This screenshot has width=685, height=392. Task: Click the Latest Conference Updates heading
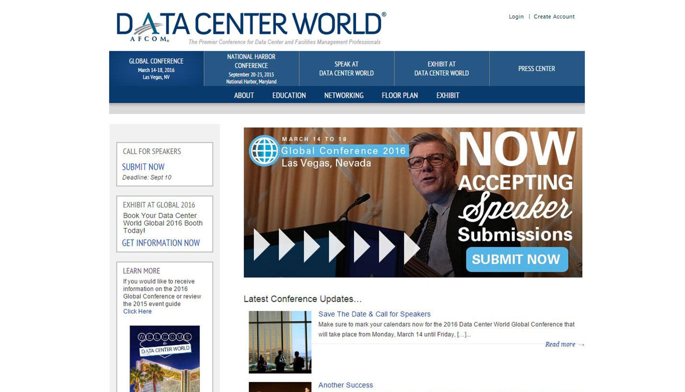pos(302,299)
